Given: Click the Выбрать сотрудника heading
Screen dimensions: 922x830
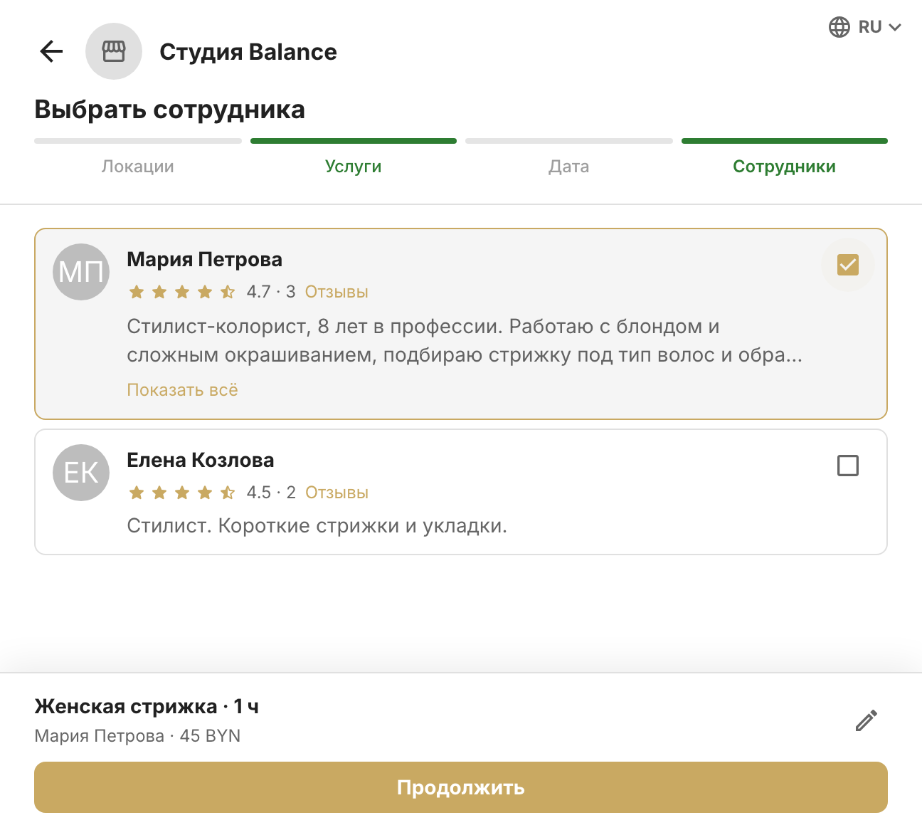Looking at the screenshot, I should click(x=169, y=110).
